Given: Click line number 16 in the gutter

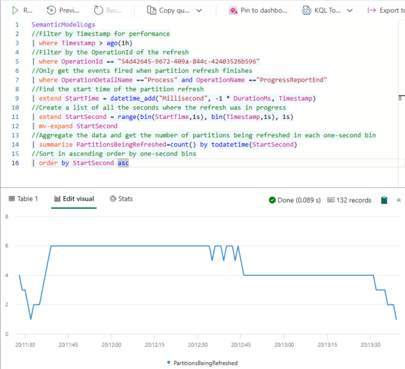Looking at the screenshot, I should pos(15,163).
